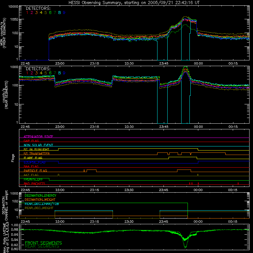Click the FRONT SEGMENTS livetime legend label

[43, 243]
